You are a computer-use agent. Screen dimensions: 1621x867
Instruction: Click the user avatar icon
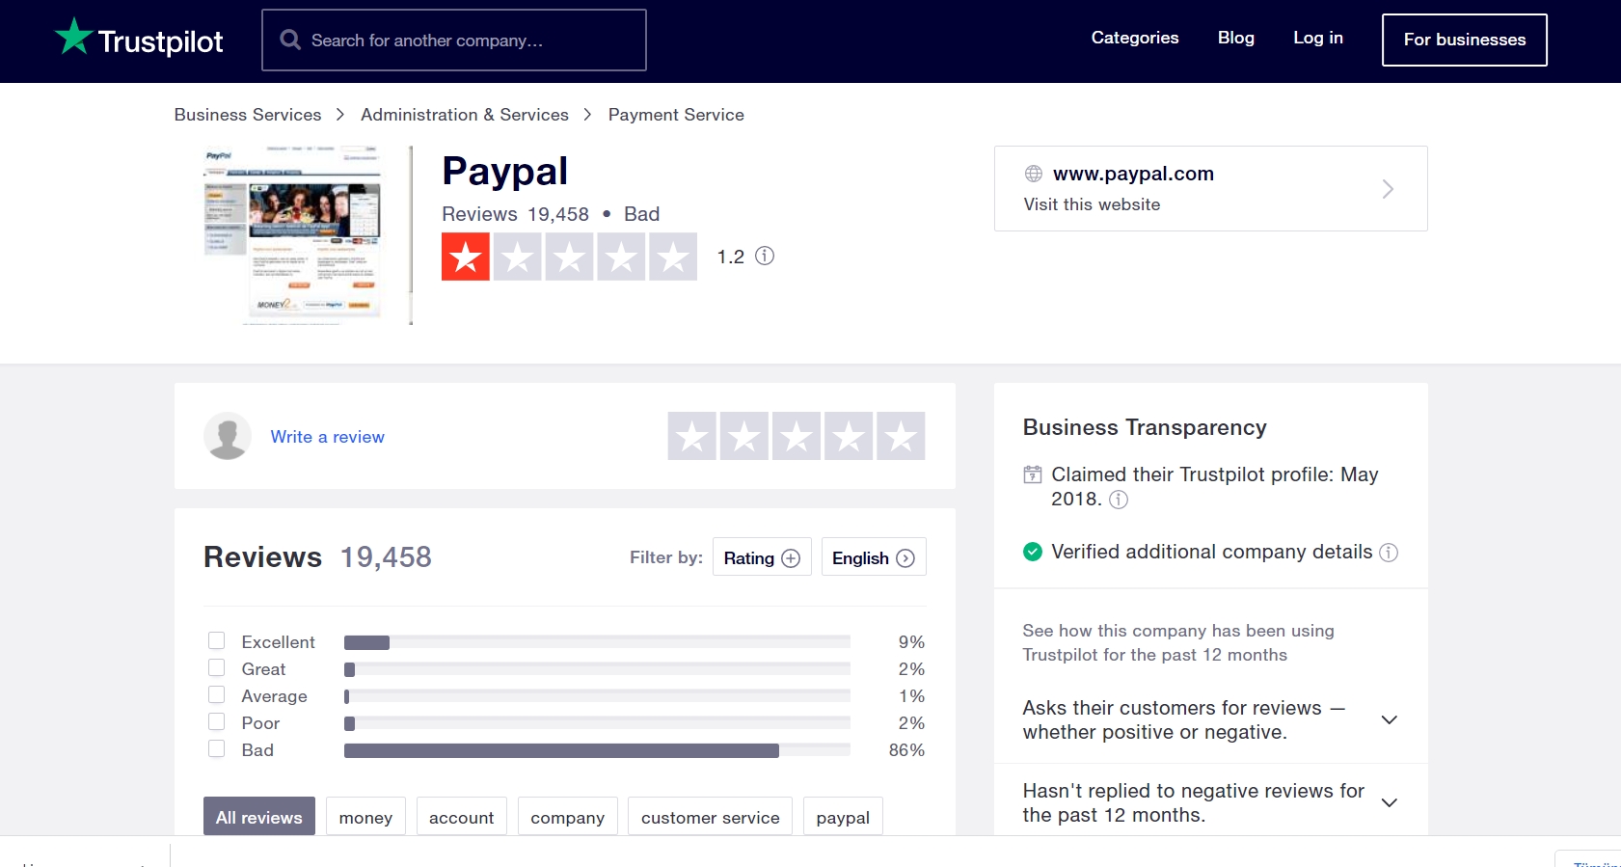228,437
